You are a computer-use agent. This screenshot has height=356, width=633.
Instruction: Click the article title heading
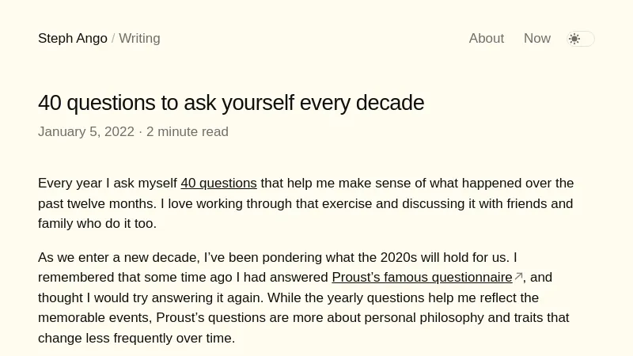231,103
